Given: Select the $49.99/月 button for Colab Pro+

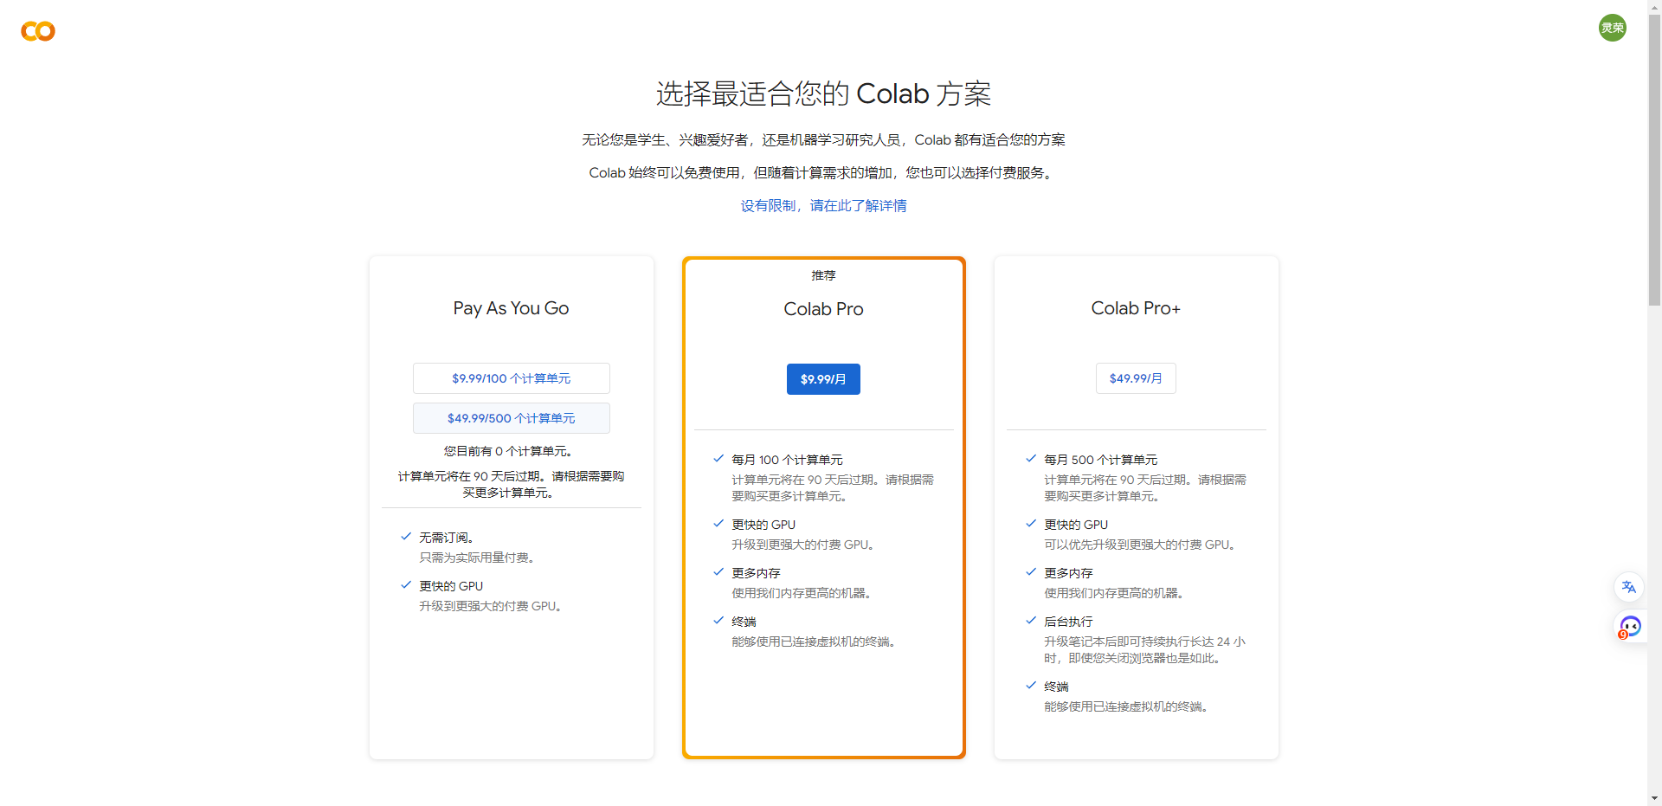Looking at the screenshot, I should 1136,377.
